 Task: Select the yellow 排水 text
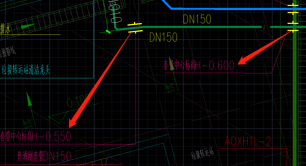point(5,29)
